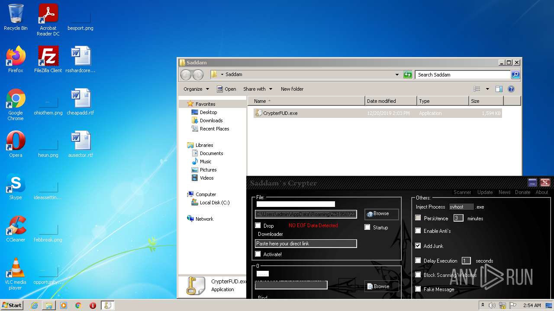Select the ausector.rtf desktop file
Viewport: 554px width, 311px height.
[81, 144]
